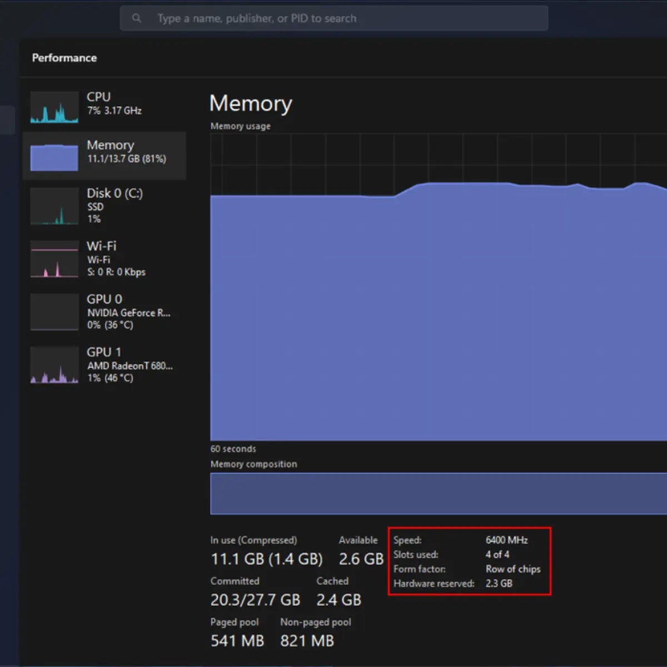Click the In use (Compressed) label
This screenshot has height=667, width=667.
(x=253, y=540)
